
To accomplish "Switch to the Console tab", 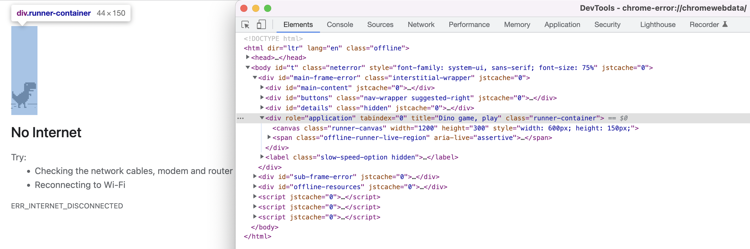I will 340,25.
